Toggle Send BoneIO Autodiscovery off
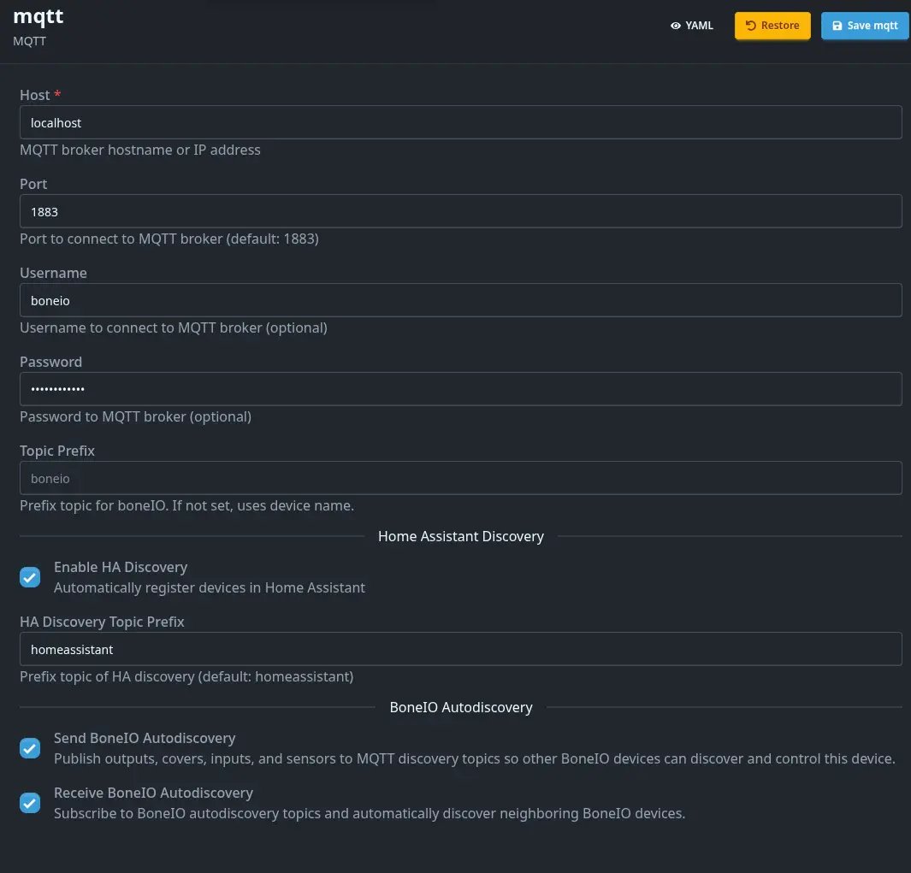 coord(30,747)
